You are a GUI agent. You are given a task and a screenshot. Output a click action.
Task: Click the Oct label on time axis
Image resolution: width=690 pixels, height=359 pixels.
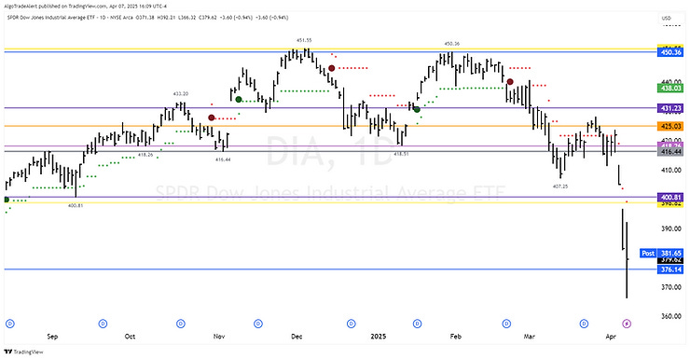tap(130, 337)
